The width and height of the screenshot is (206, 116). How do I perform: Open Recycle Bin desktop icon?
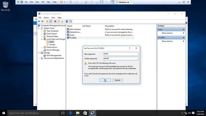[5, 6]
